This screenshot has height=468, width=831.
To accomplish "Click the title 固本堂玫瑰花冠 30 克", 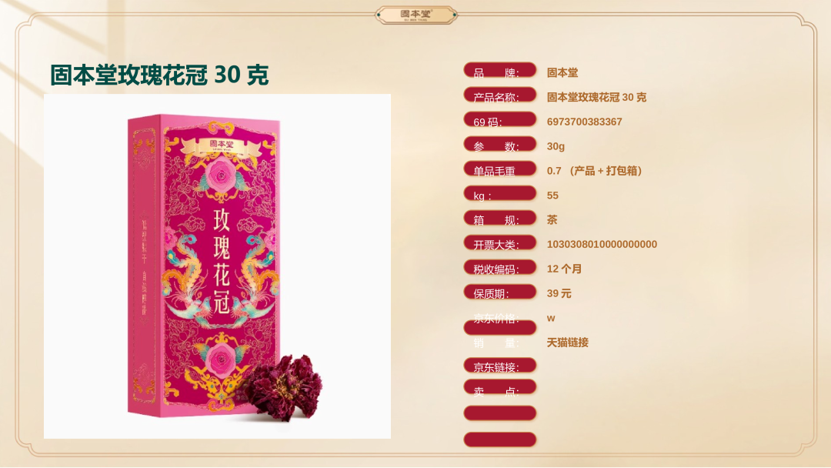I will 159,75.
